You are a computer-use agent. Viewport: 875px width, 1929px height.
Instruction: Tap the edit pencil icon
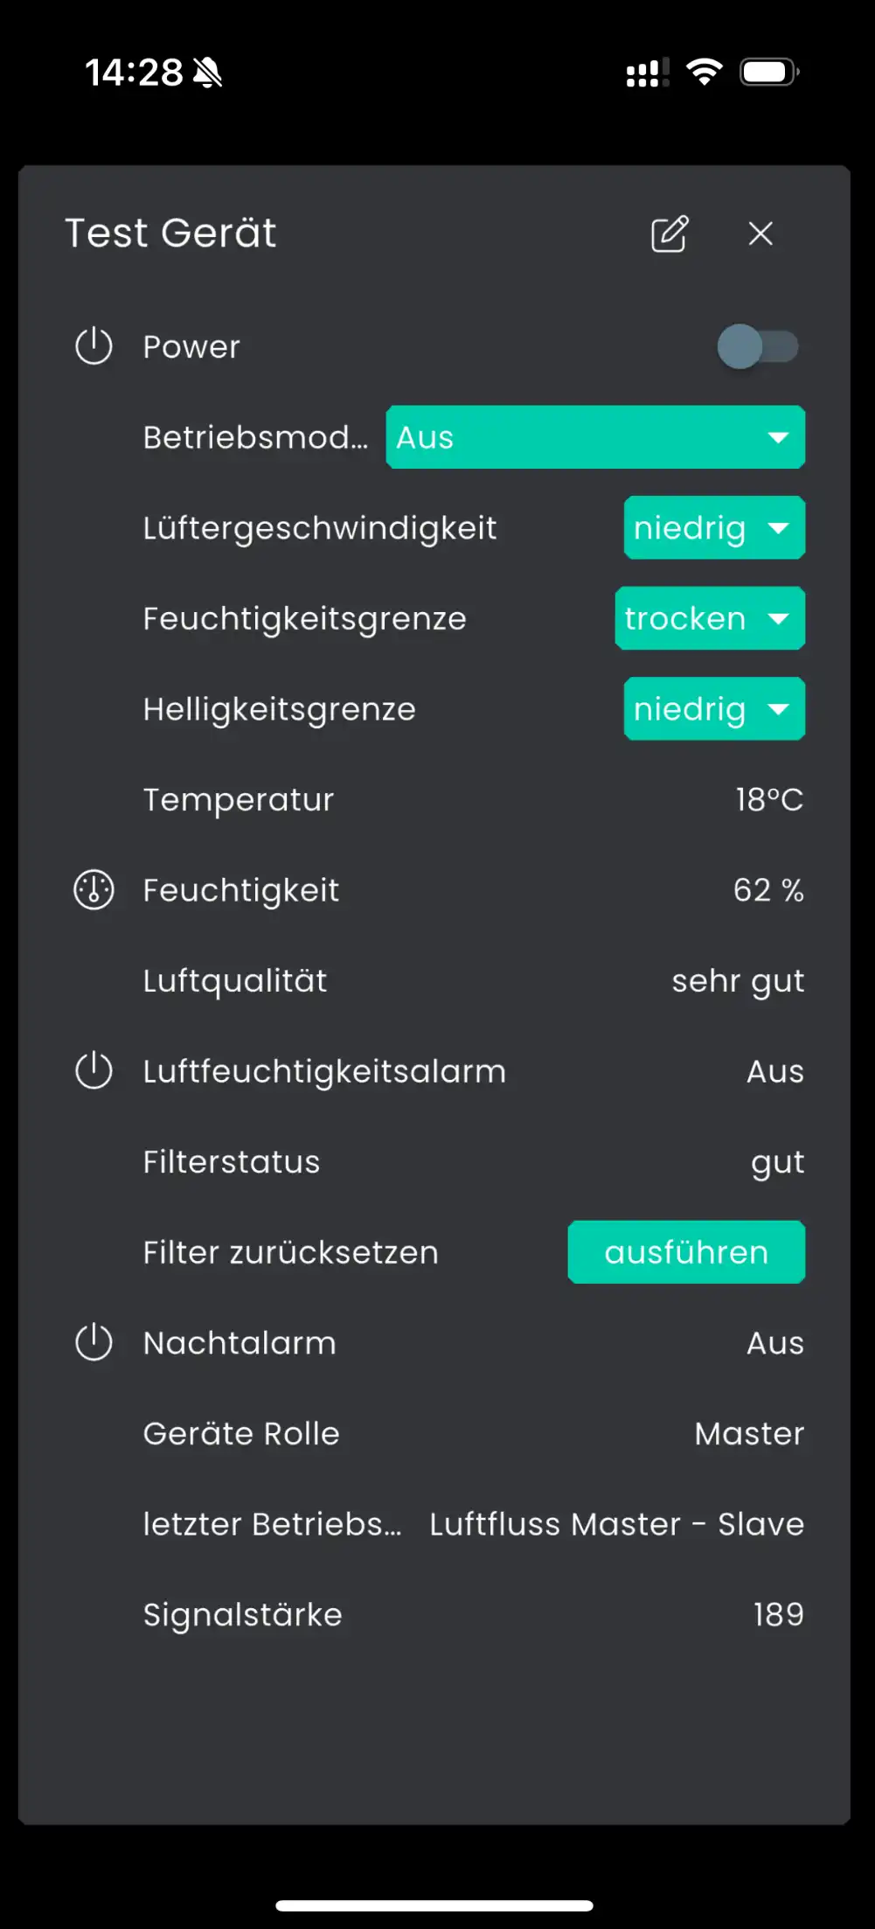coord(670,233)
